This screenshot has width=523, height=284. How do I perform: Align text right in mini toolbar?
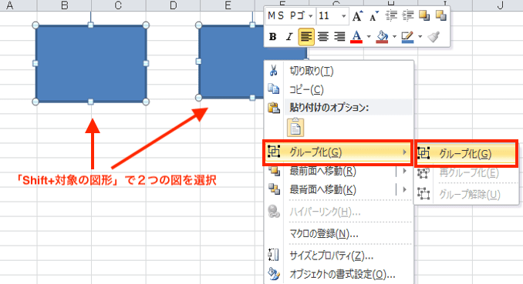pyautogui.click(x=339, y=37)
